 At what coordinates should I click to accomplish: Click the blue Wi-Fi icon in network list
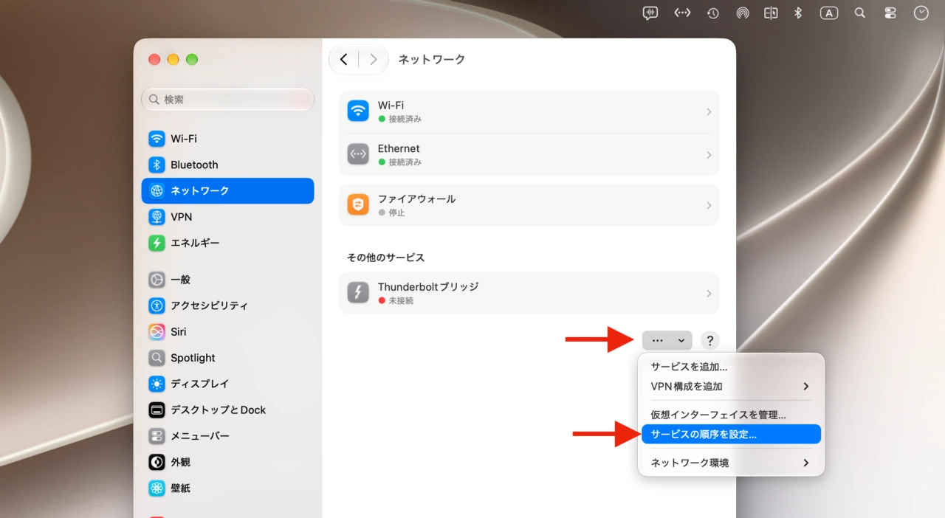(x=358, y=111)
